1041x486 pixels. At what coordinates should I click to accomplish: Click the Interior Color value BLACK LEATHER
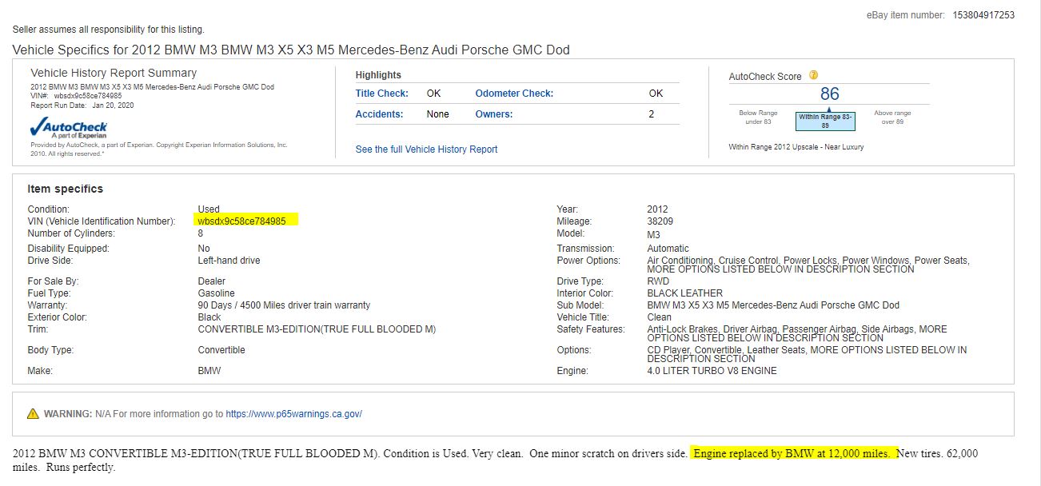coord(685,293)
